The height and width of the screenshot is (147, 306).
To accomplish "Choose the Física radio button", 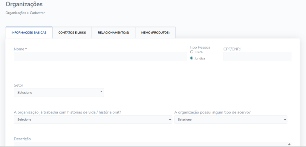I will [x=192, y=52].
